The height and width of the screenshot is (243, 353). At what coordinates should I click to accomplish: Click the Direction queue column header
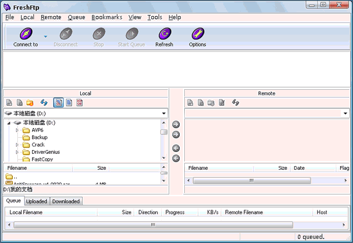pos(148,212)
